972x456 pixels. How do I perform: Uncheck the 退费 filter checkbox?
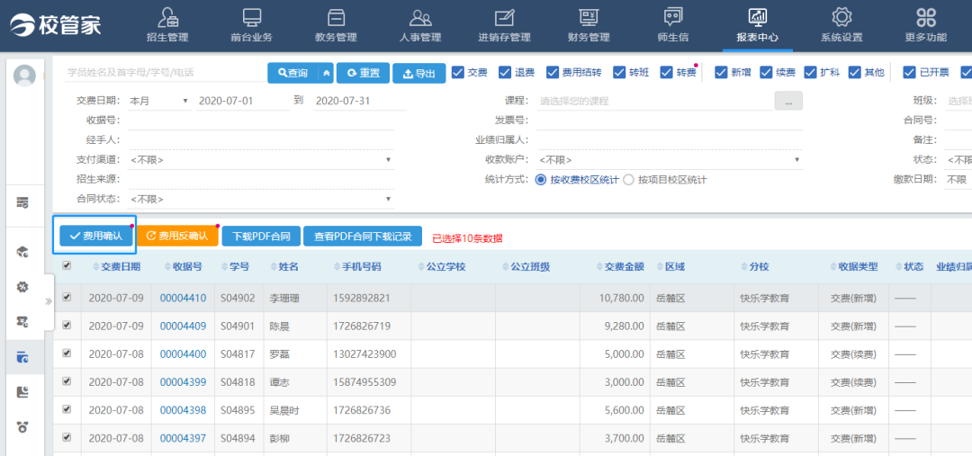(505, 73)
